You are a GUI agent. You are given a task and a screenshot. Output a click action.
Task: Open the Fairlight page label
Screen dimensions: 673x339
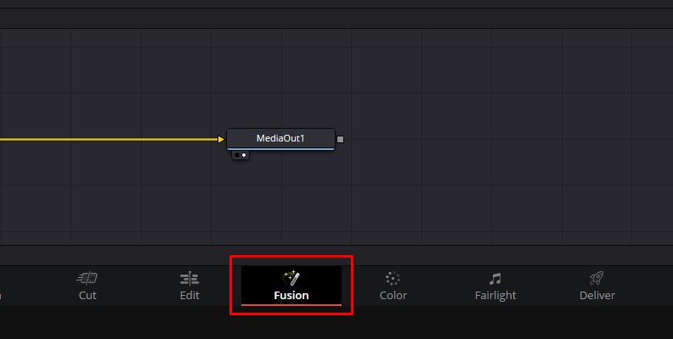tap(495, 295)
